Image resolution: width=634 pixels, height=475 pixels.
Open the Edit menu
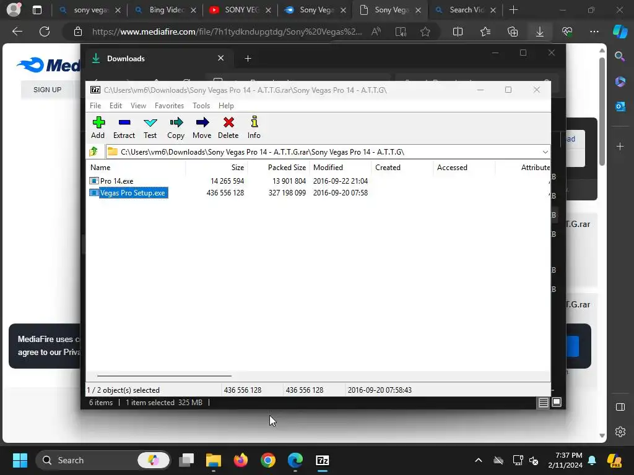pos(116,105)
